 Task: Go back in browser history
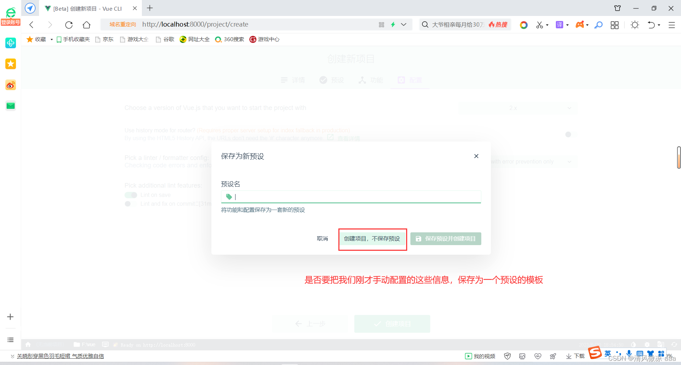[32, 24]
